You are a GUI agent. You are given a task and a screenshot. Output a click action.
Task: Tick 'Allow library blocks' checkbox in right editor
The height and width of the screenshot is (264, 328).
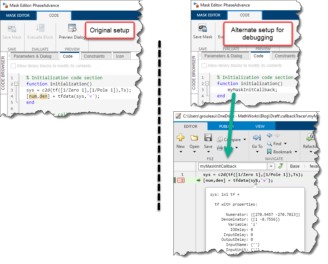tap(204, 66)
